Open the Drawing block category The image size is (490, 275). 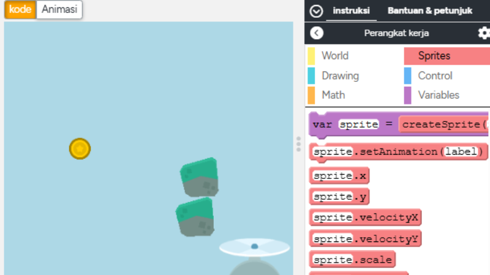340,76
